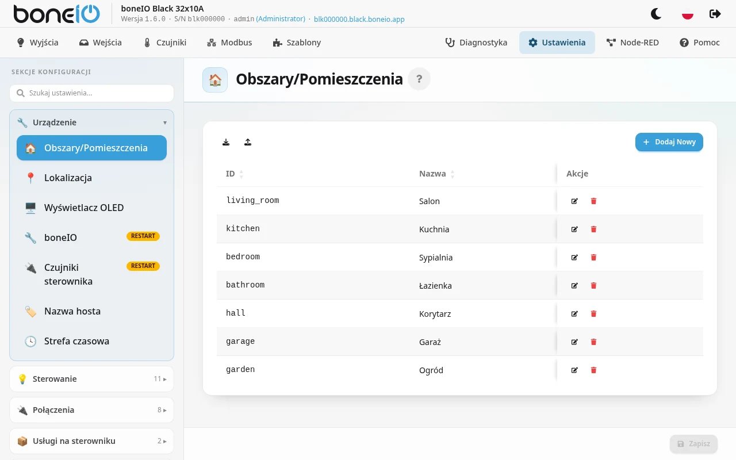The width and height of the screenshot is (736, 460).
Task: Edit the kitchen area entry
Action: (574, 229)
